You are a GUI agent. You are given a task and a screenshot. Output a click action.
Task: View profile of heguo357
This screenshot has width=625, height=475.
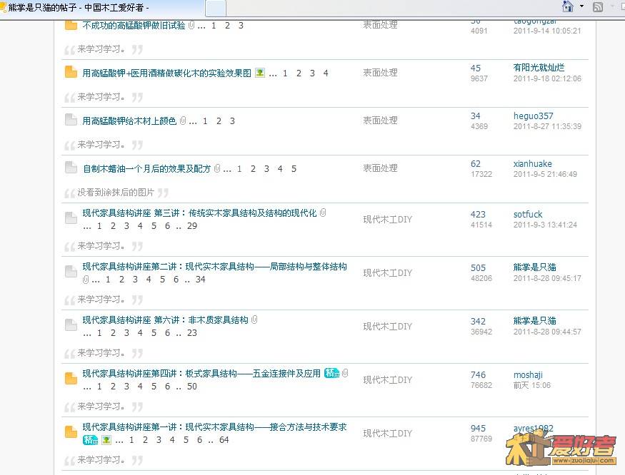coord(534,116)
